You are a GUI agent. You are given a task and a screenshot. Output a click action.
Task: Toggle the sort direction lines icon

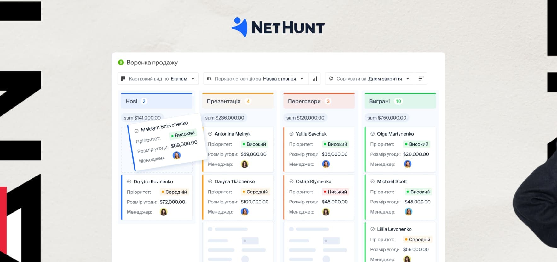(421, 79)
